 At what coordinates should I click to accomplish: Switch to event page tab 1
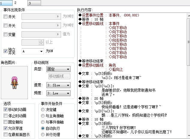[6, 3]
